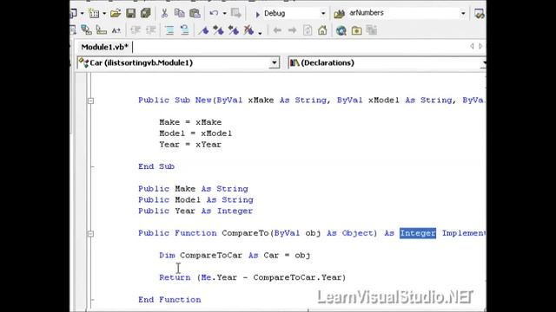
Task: Click the Comment Out Lines icon
Action: 169,30
